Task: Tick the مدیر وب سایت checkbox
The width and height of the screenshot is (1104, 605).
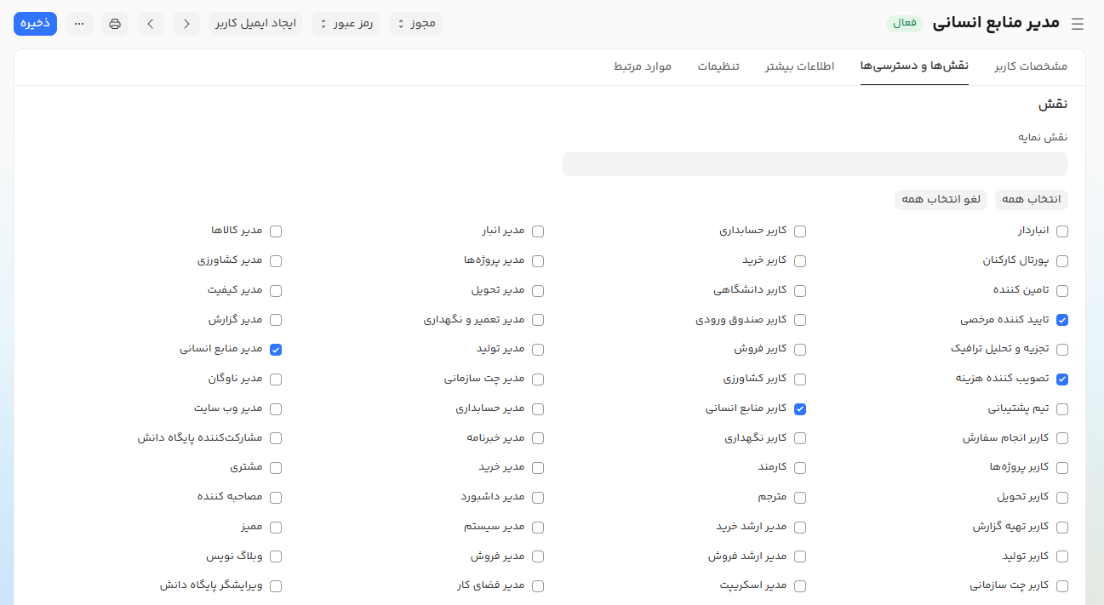Action: [x=276, y=409]
